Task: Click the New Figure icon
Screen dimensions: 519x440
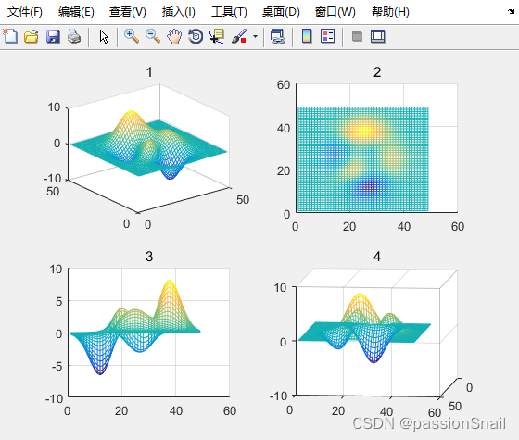Action: coord(10,36)
